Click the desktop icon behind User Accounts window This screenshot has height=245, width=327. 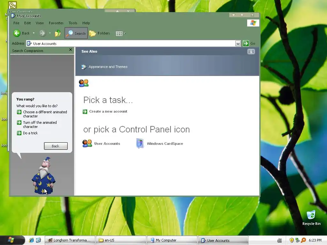(12, 5)
